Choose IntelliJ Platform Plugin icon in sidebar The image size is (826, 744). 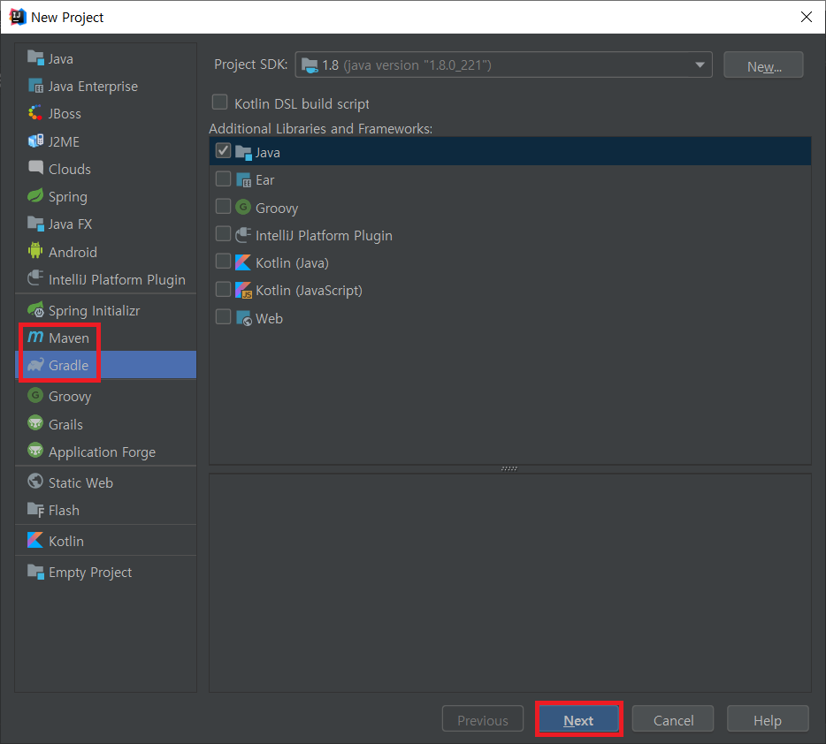click(35, 279)
